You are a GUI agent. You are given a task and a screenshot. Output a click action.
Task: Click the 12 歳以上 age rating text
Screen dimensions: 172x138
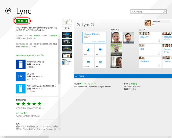pyautogui.click(x=134, y=89)
